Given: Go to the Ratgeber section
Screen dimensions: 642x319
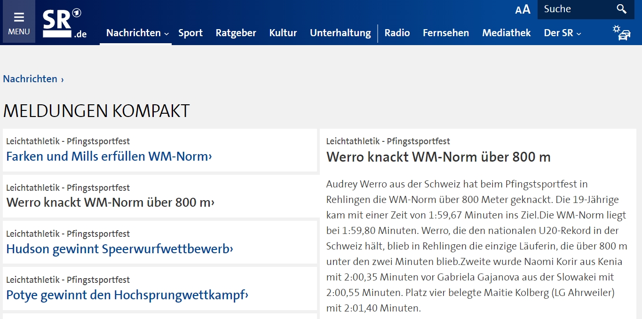Looking at the screenshot, I should tap(236, 33).
